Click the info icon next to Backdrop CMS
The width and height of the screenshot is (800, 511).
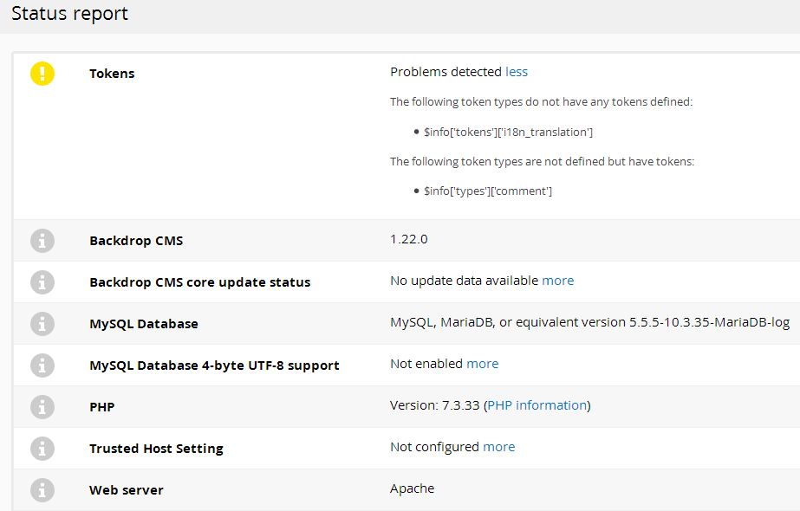[42, 240]
